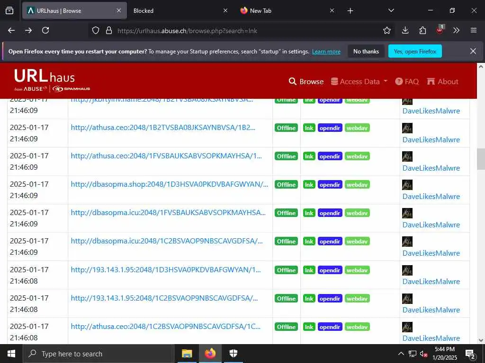Click opendir tag in athusa.ceo 1B2TVSBA08 row
485x363 pixels.
330,128
